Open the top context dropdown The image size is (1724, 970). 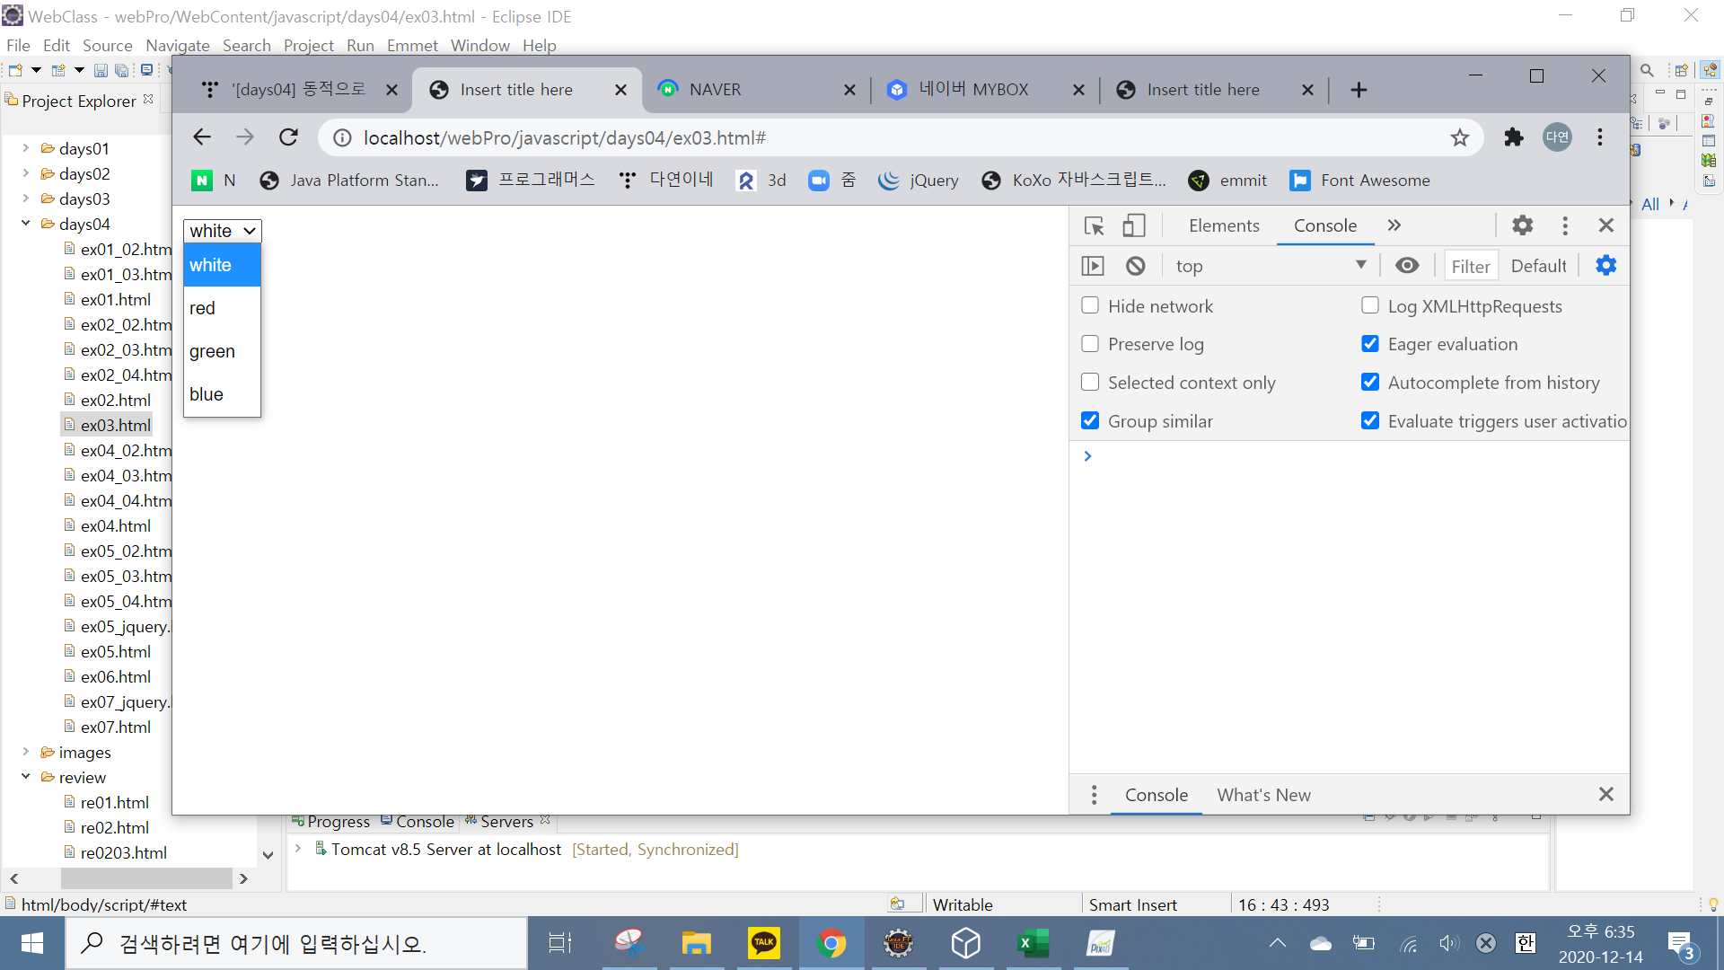click(x=1271, y=266)
